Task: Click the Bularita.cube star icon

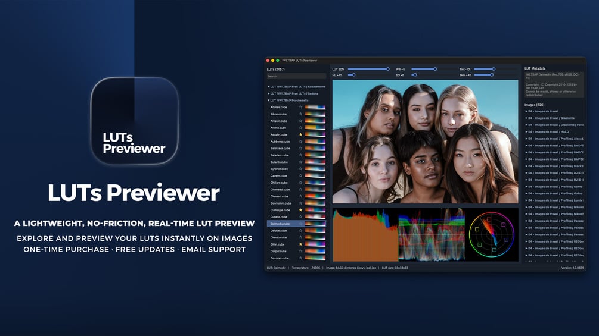Action: pyautogui.click(x=300, y=162)
